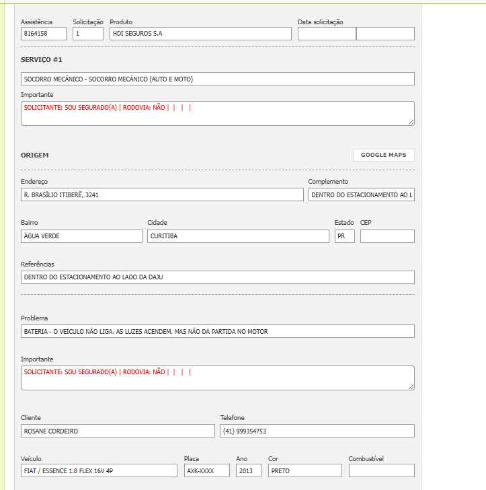Click the Endereço field R. Brasílio Itiberê

(162, 195)
